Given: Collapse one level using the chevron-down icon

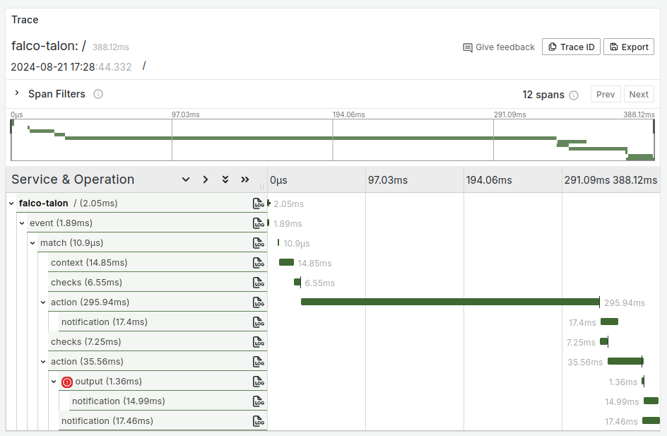Looking at the screenshot, I should point(185,179).
